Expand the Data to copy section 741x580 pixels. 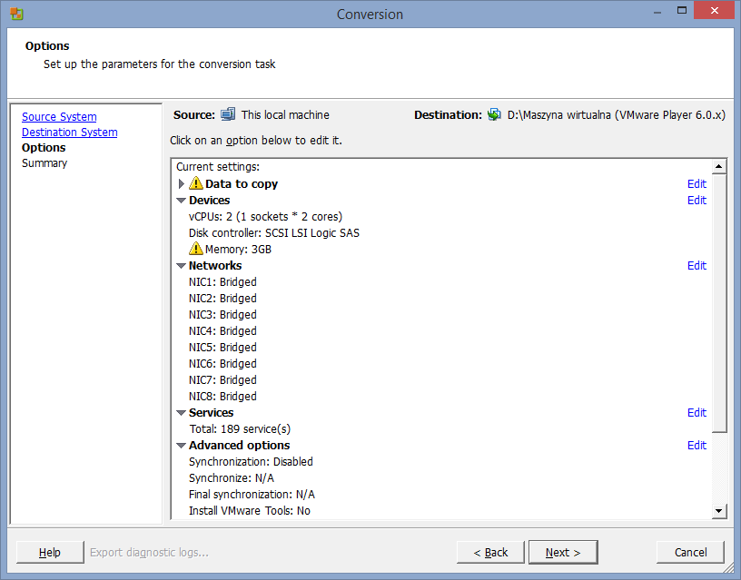pyautogui.click(x=182, y=184)
